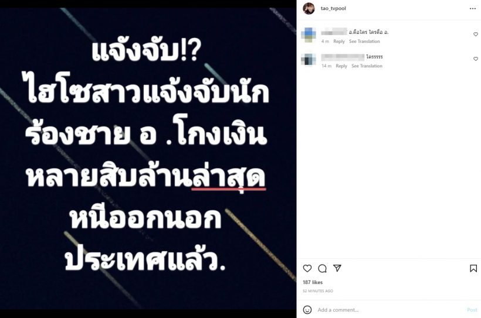
Task: Reply to the 14 m comment
Action: tap(341, 66)
